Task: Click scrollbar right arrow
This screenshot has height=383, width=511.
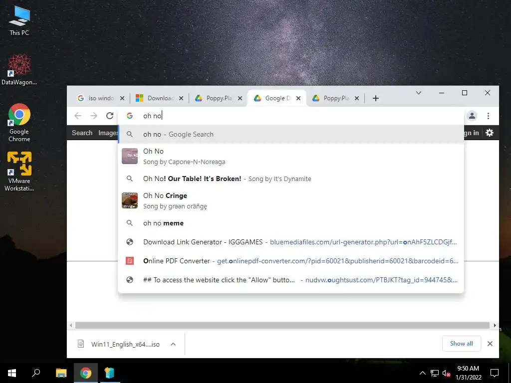Action: (x=495, y=325)
